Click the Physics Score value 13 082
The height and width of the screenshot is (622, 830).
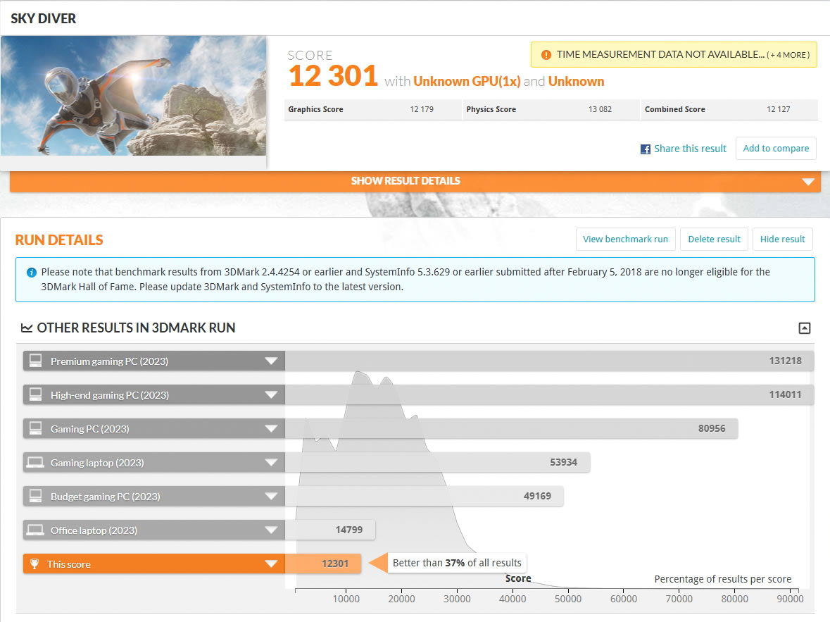600,109
